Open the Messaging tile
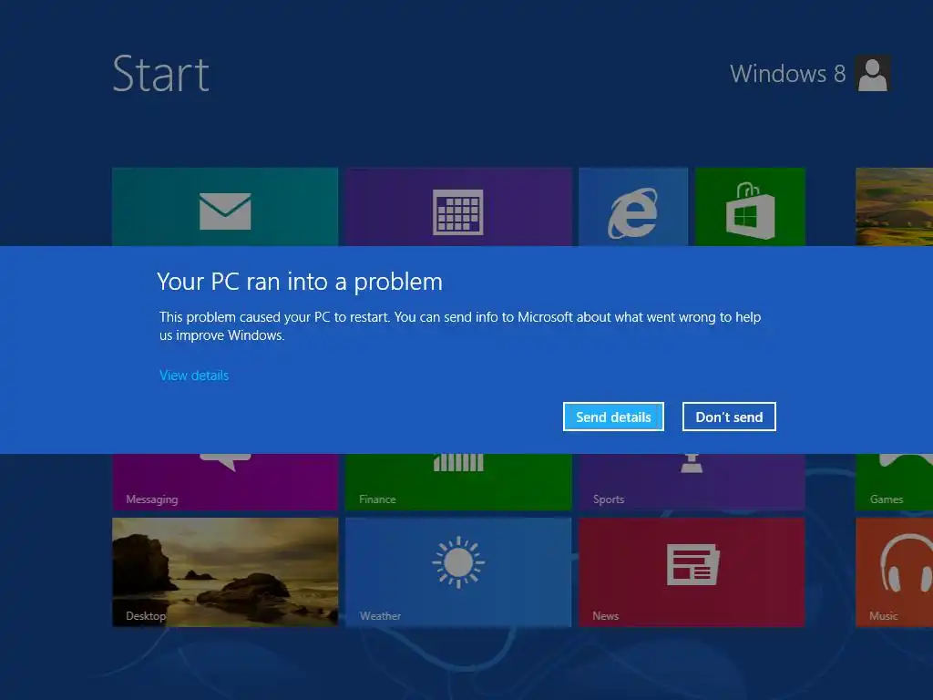The height and width of the screenshot is (700, 933). click(225, 481)
